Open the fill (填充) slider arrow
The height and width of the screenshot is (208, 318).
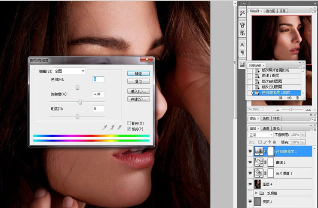point(303,142)
